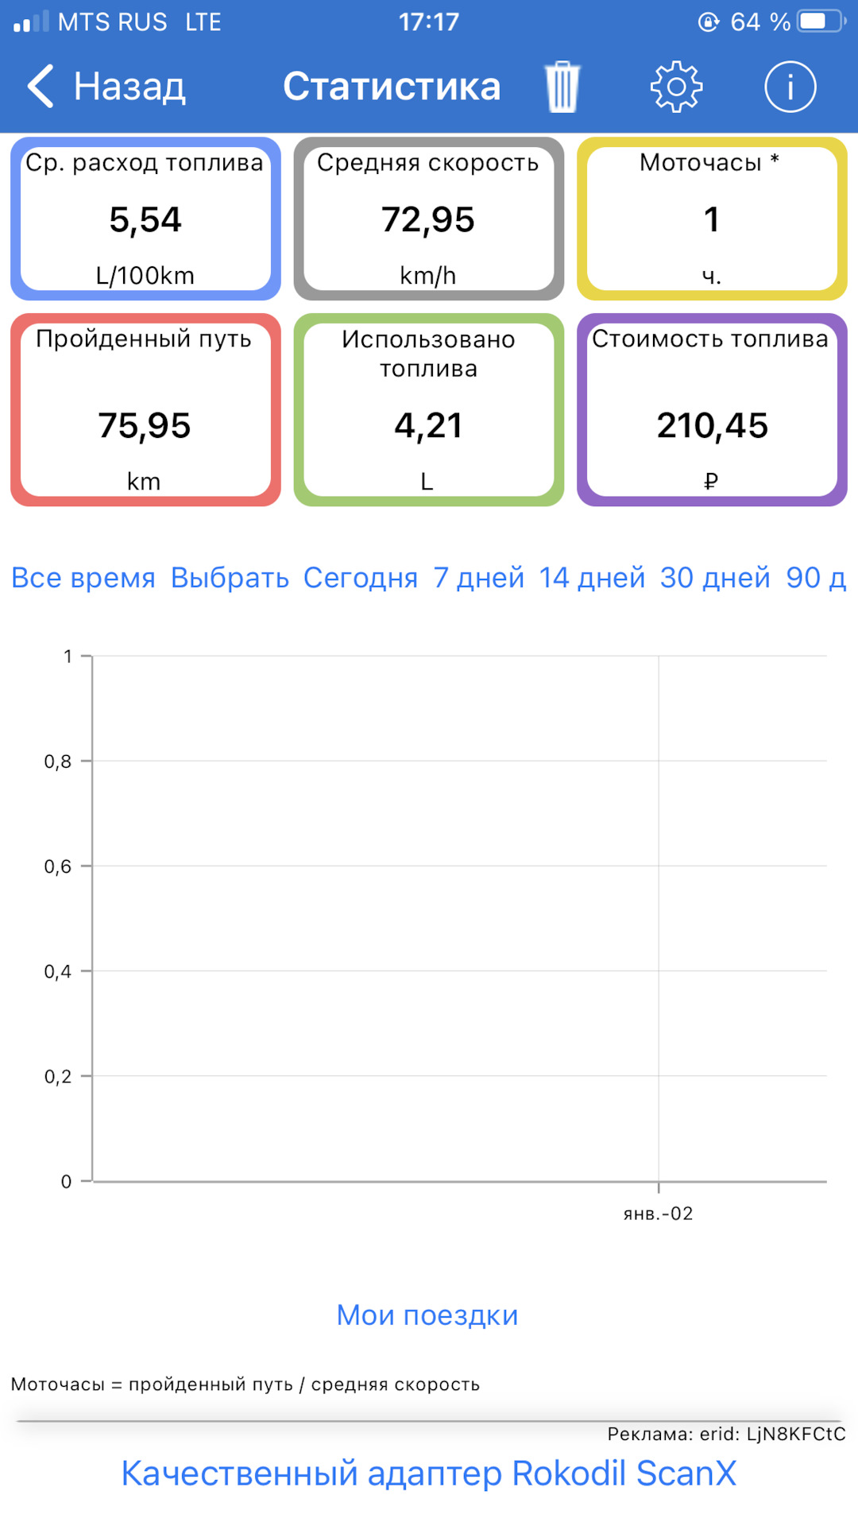Viewport: 858px width, 1526px height.
Task: Tap the Средняя скорость card
Action: click(428, 219)
